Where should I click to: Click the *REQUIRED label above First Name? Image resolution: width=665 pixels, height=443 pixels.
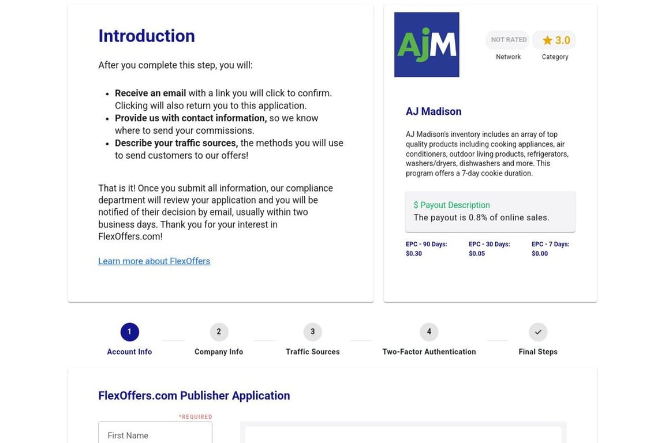[x=195, y=416]
